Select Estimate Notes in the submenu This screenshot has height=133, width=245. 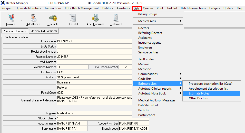pos(199,93)
